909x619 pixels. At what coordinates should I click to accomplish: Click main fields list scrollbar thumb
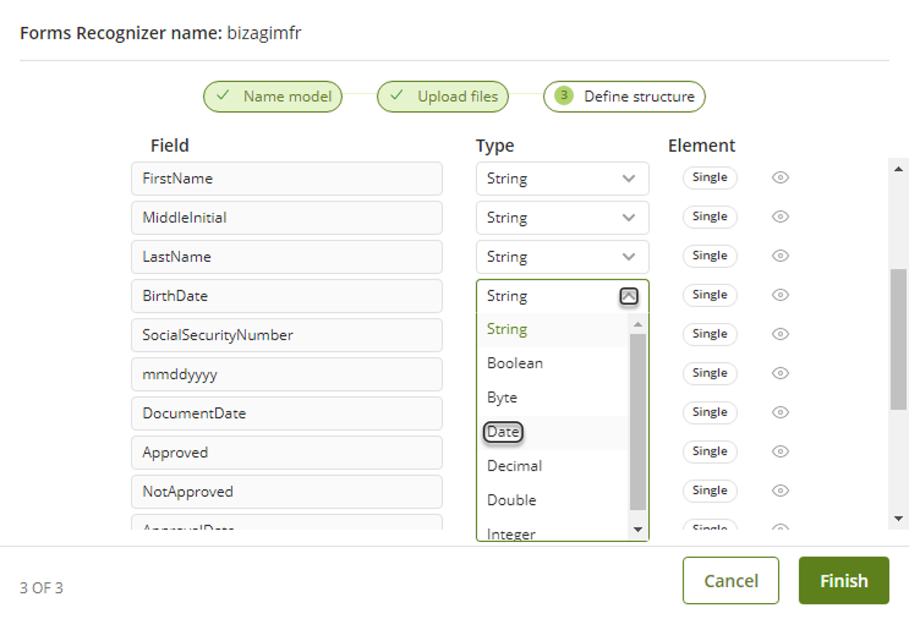(899, 339)
